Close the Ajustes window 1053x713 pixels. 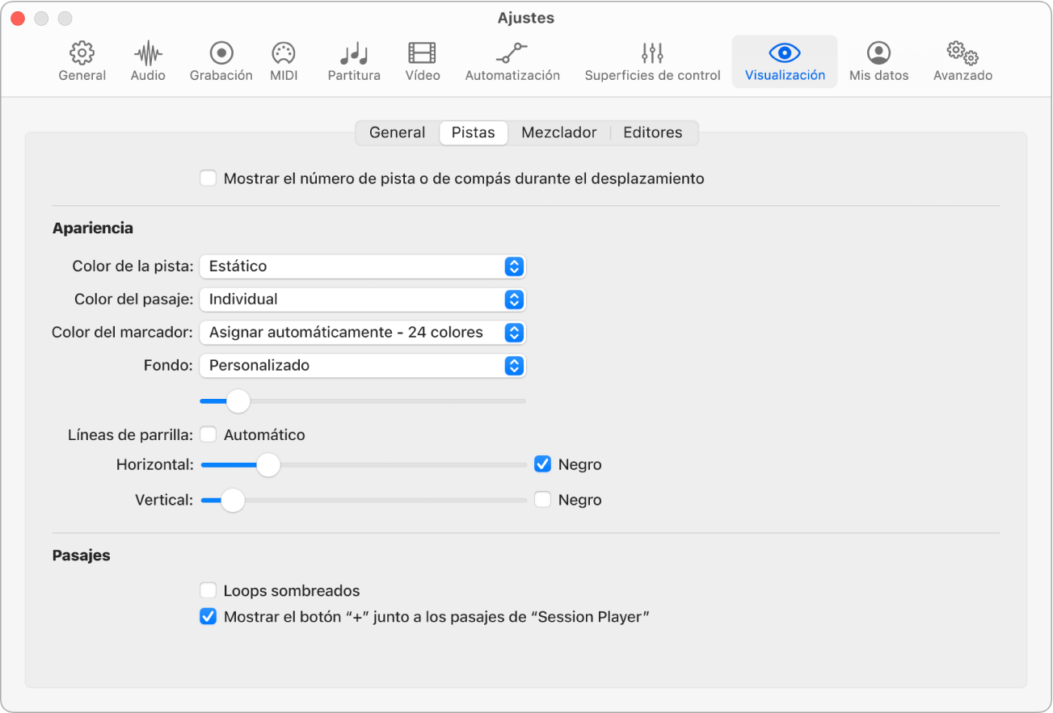click(x=19, y=18)
